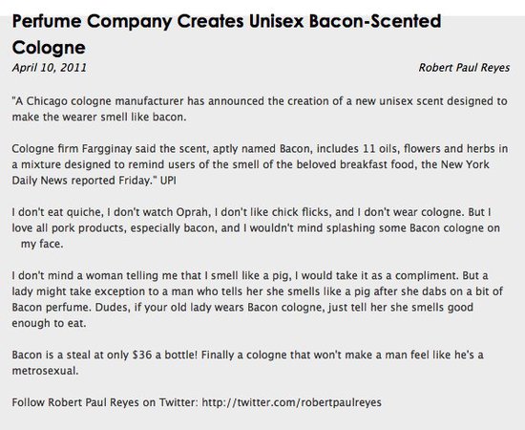Click the 'UPI' source credit text

click(x=168, y=181)
